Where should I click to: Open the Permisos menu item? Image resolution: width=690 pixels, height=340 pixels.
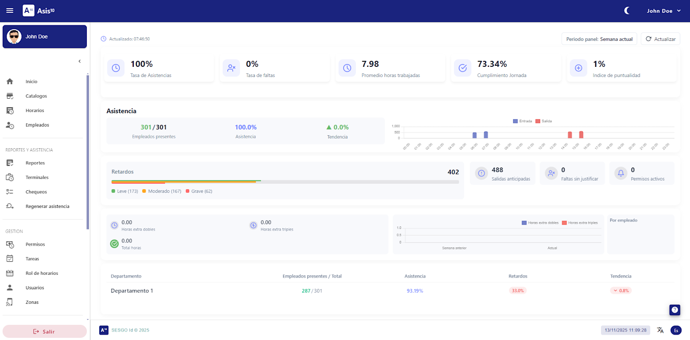coord(9,244)
